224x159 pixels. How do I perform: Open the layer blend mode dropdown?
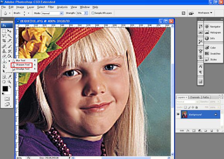pyautogui.click(x=188, y=102)
